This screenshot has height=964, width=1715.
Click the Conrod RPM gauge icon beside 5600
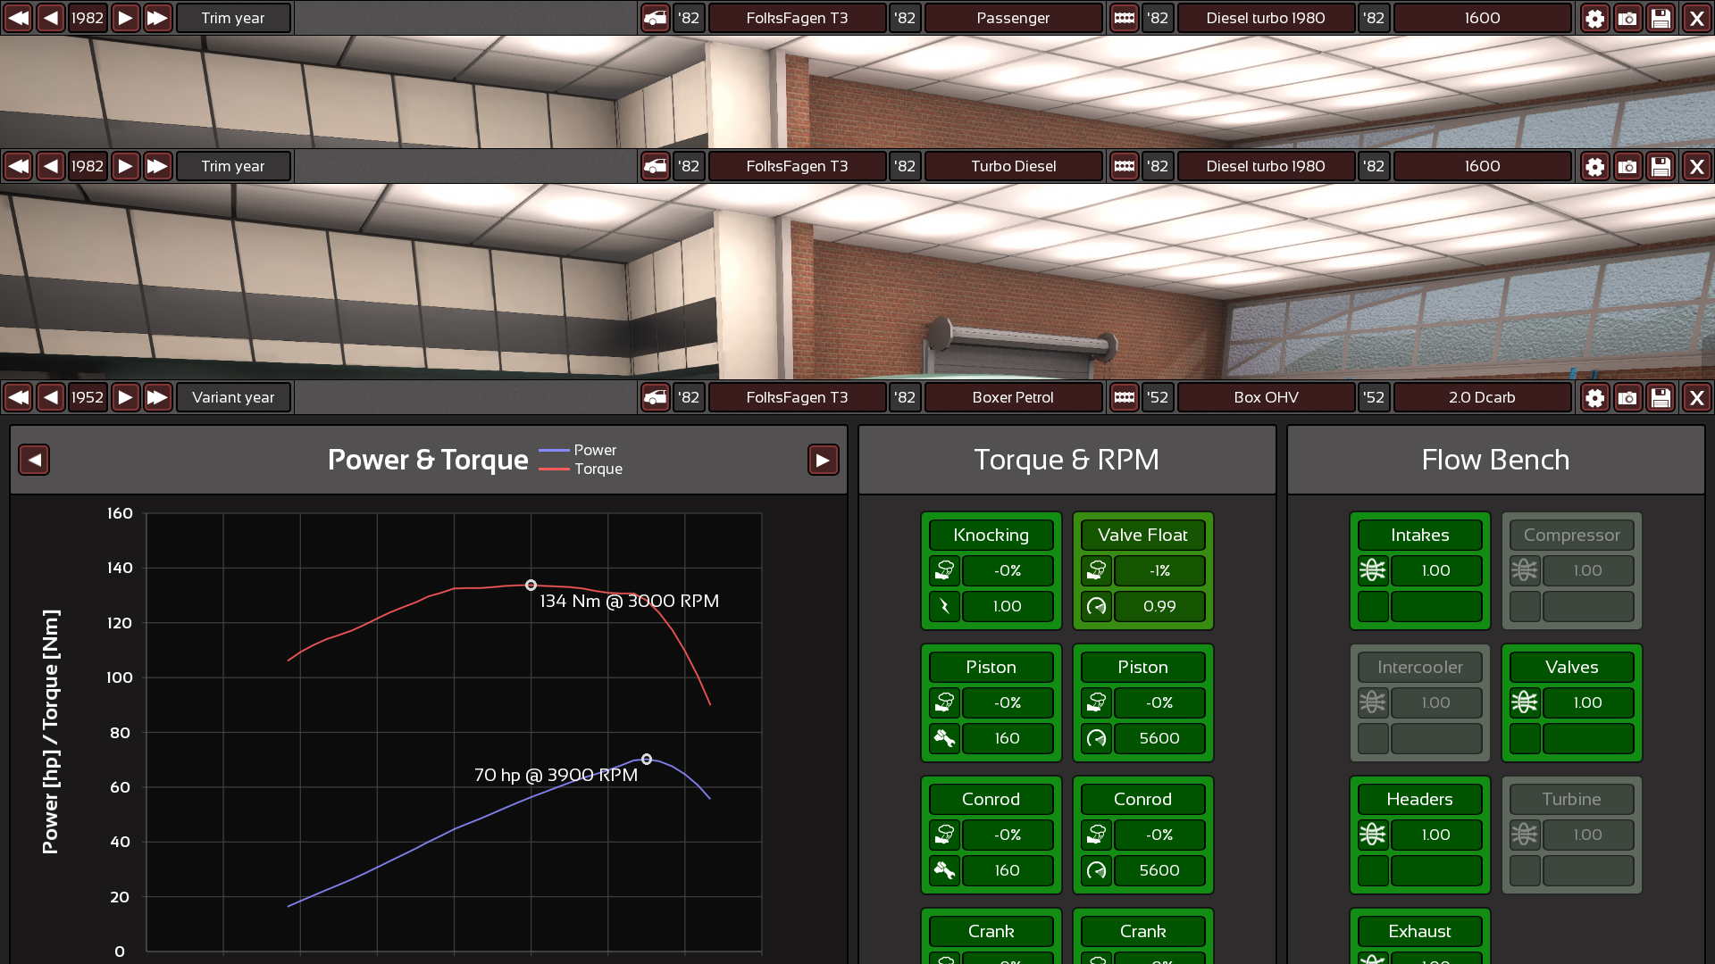1096,870
